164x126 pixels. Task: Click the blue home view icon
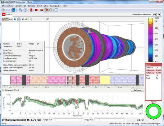[15, 19]
